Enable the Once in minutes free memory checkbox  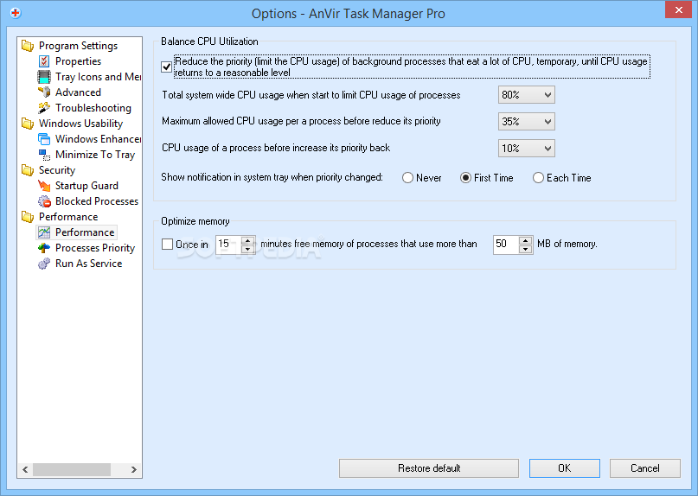pos(167,244)
